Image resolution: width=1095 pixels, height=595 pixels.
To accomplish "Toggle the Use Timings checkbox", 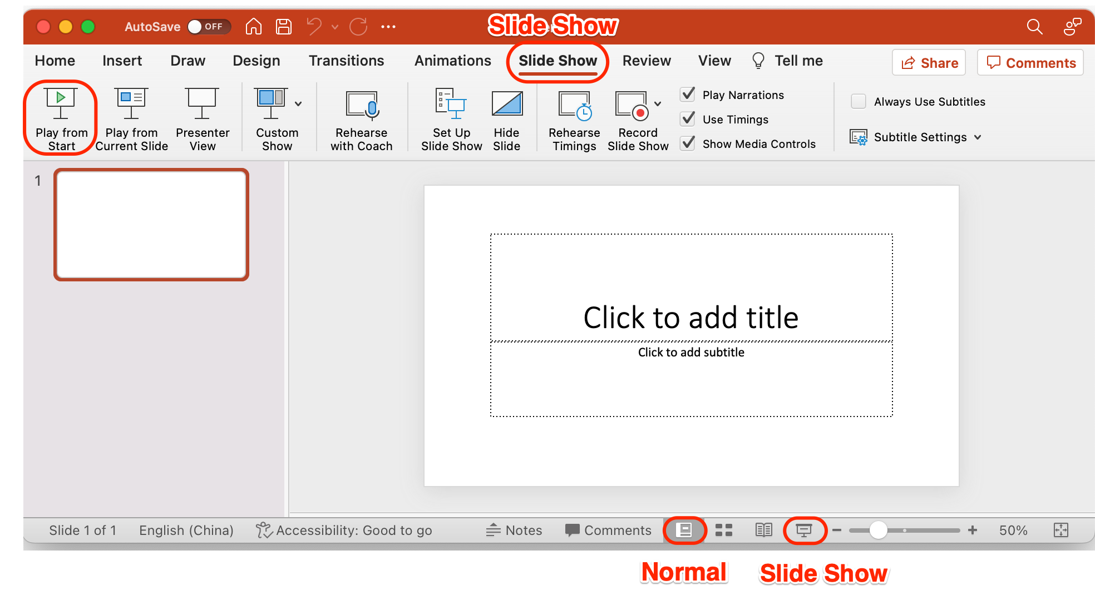I will point(688,119).
